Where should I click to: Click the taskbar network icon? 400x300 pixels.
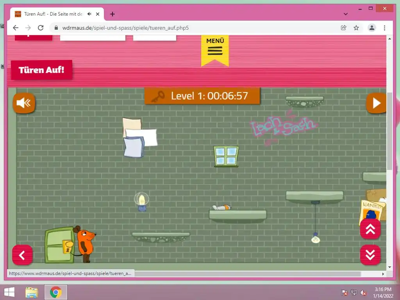point(354,293)
